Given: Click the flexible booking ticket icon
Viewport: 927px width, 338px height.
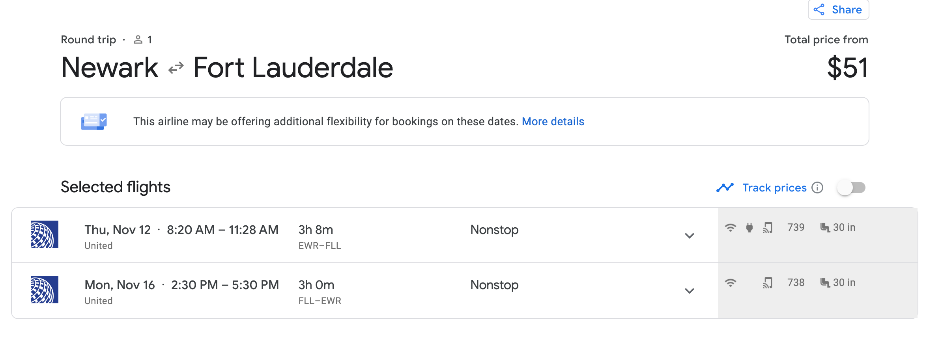Looking at the screenshot, I should point(94,121).
